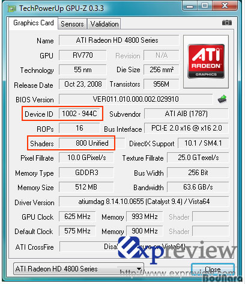245x284 pixels.
Task: Click the ATI Radeon Graphics logo
Action: tap(206, 61)
